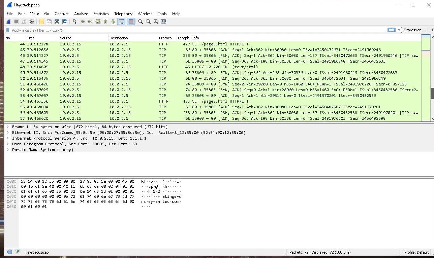
Task: Open the Telephony menu
Action: [123, 14]
